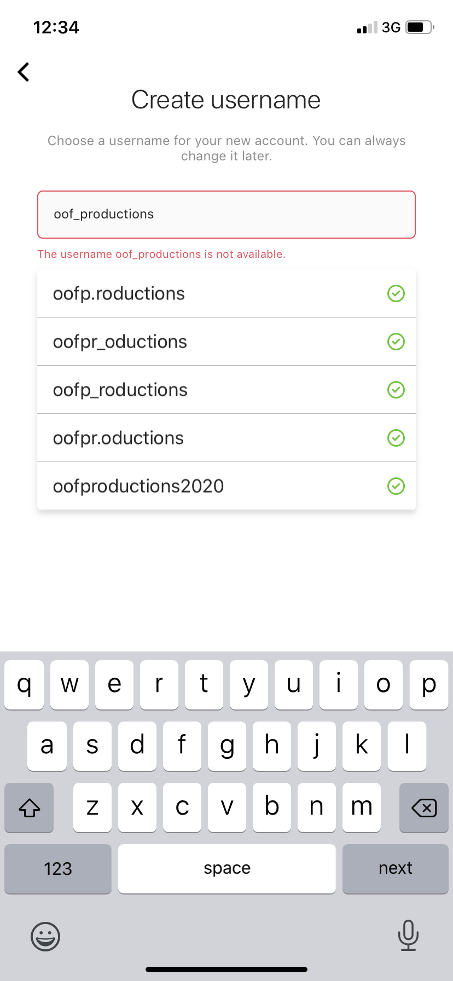Hit the letter a key
The height and width of the screenshot is (981, 453).
point(47,746)
